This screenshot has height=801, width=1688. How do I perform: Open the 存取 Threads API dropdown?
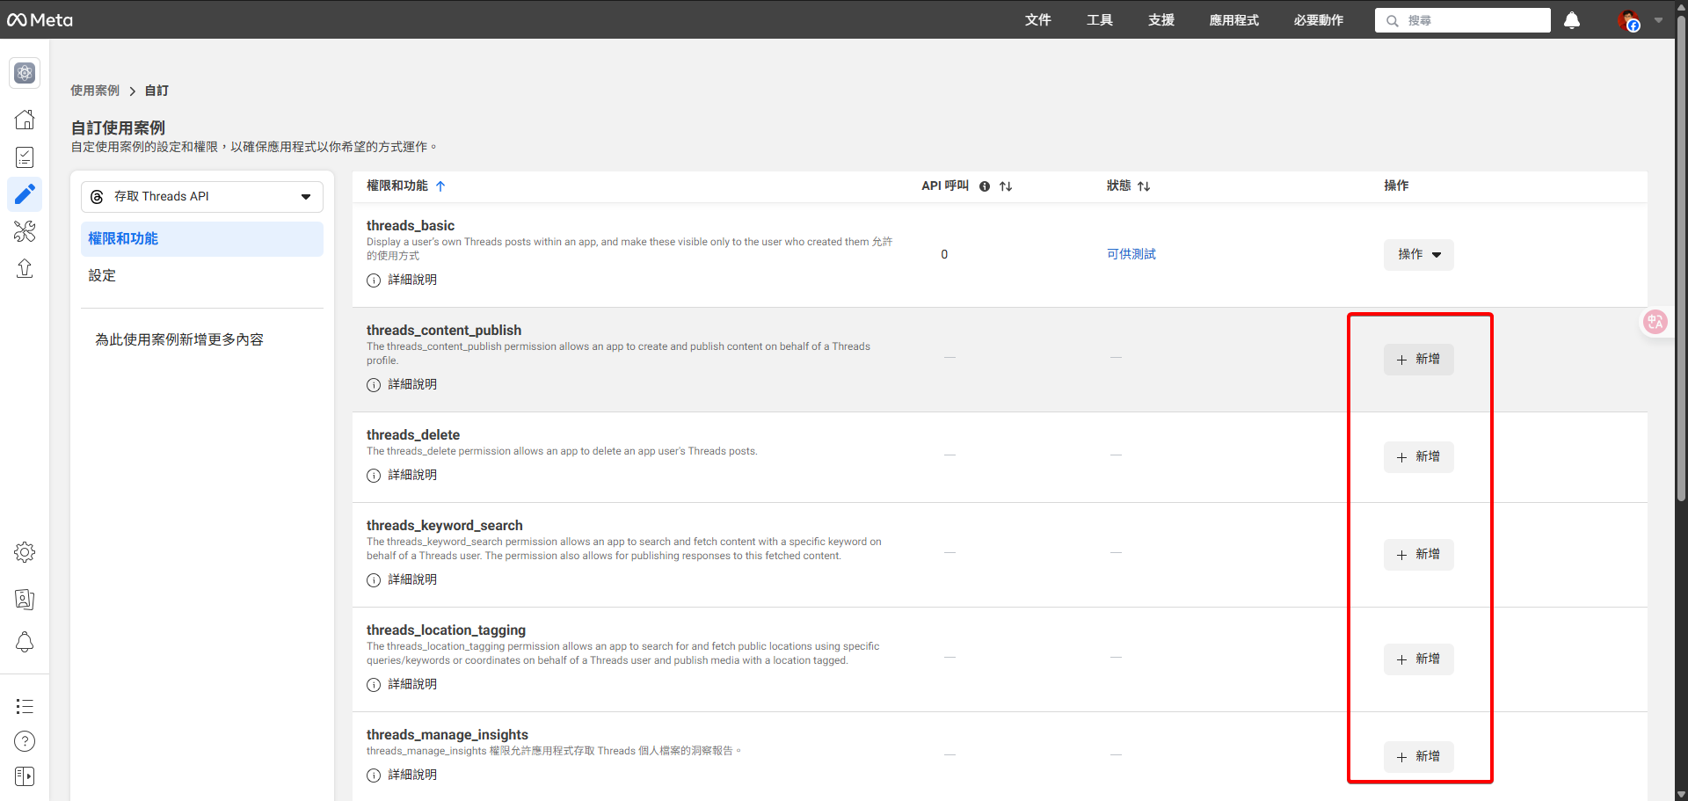(x=201, y=196)
